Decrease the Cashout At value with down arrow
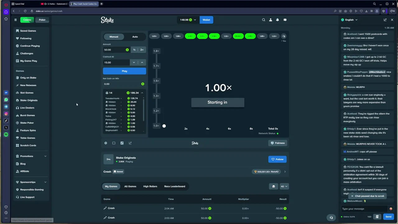This screenshot has height=224, width=398. click(134, 63)
